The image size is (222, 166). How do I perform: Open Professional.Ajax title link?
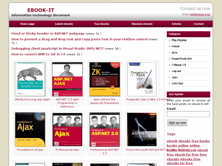point(67,150)
